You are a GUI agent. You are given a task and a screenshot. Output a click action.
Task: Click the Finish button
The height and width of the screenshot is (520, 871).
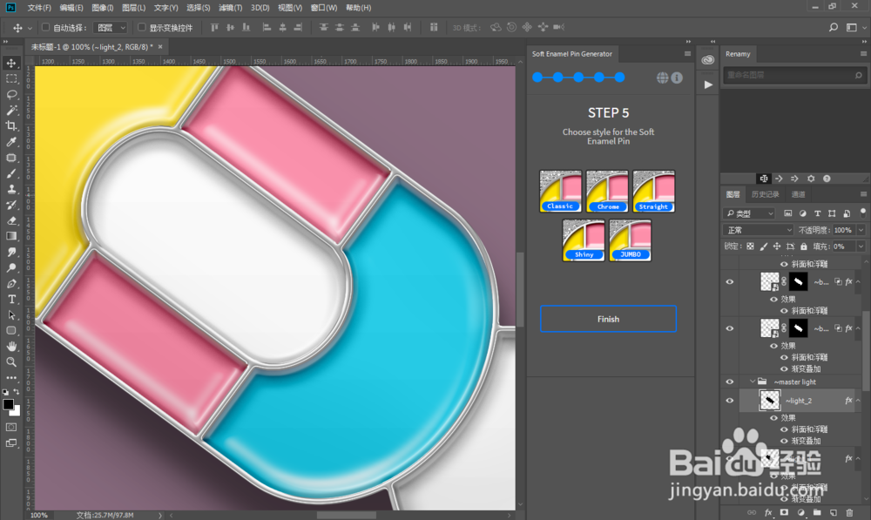pos(608,319)
